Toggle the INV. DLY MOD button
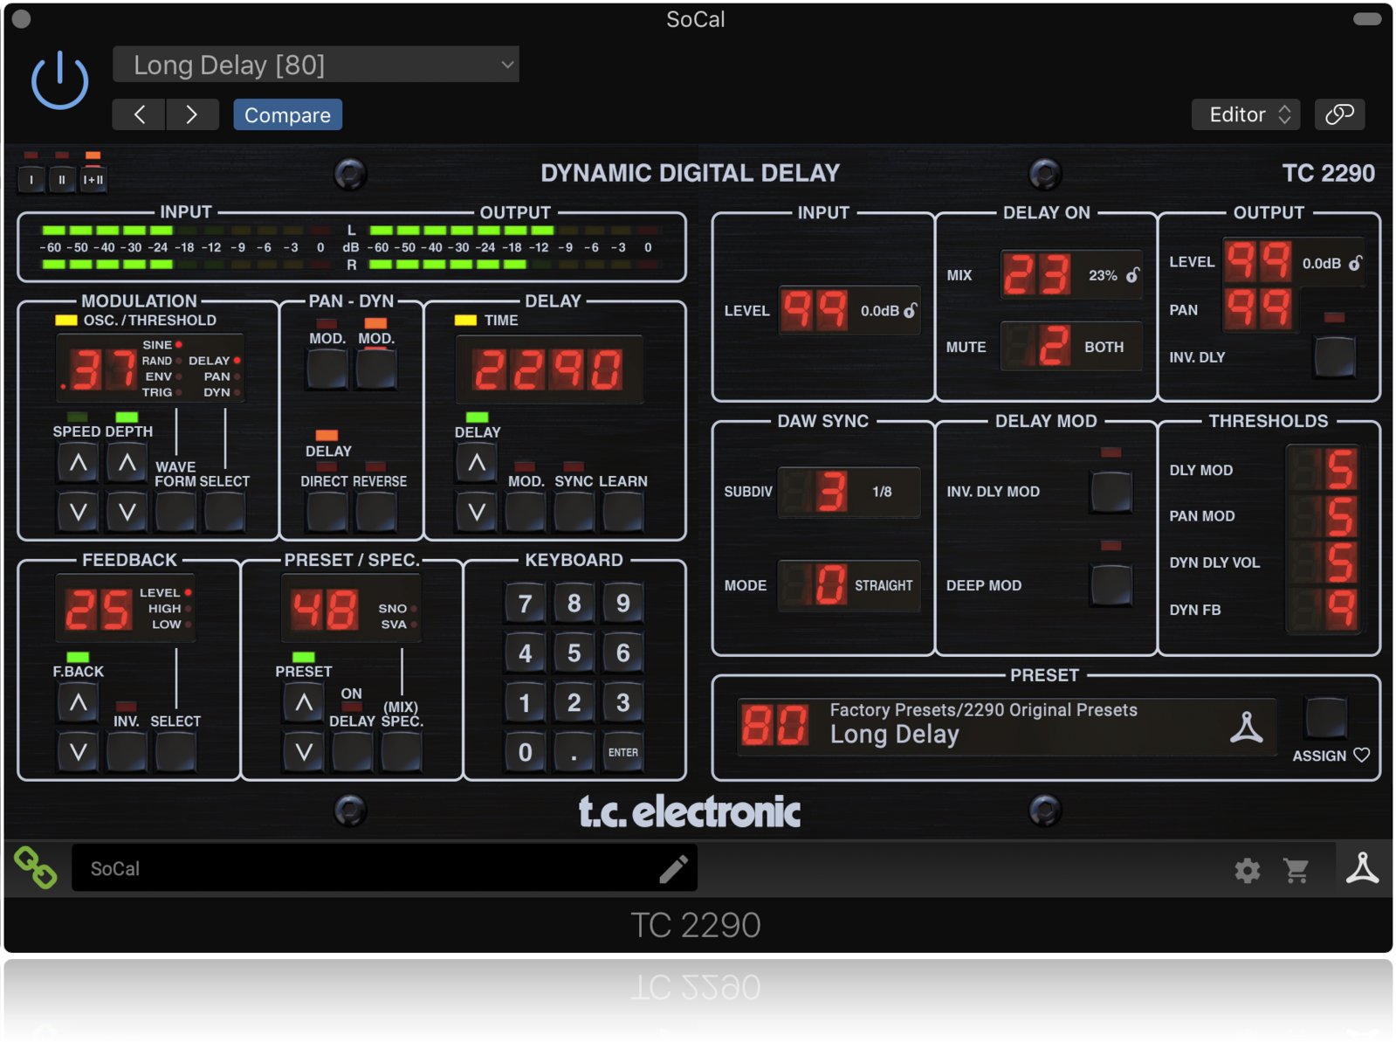Viewport: 1396px width, 1042px height. coord(1111,492)
